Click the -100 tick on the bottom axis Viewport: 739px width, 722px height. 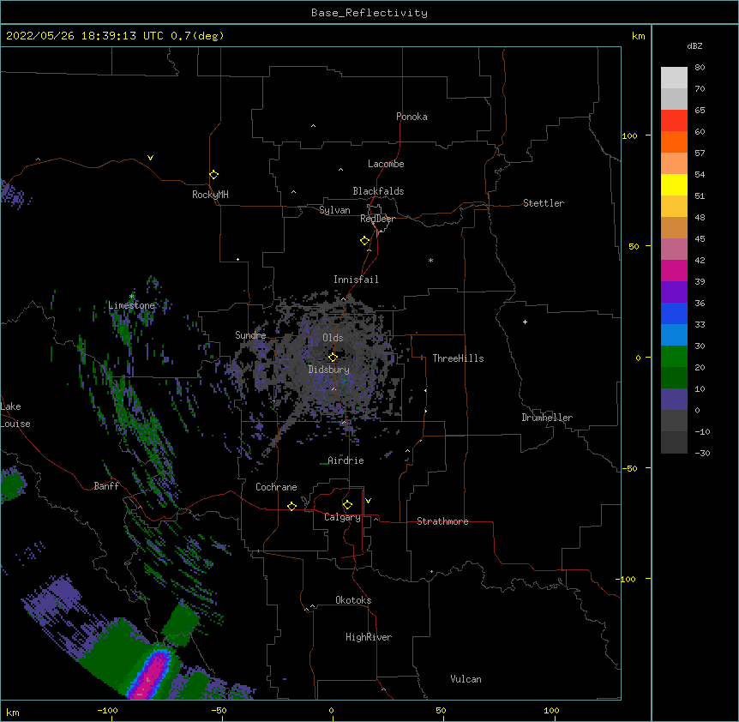click(x=108, y=711)
